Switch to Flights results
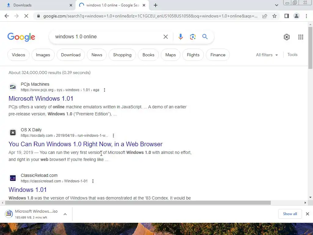This screenshot has height=235, width=313. (x=193, y=55)
